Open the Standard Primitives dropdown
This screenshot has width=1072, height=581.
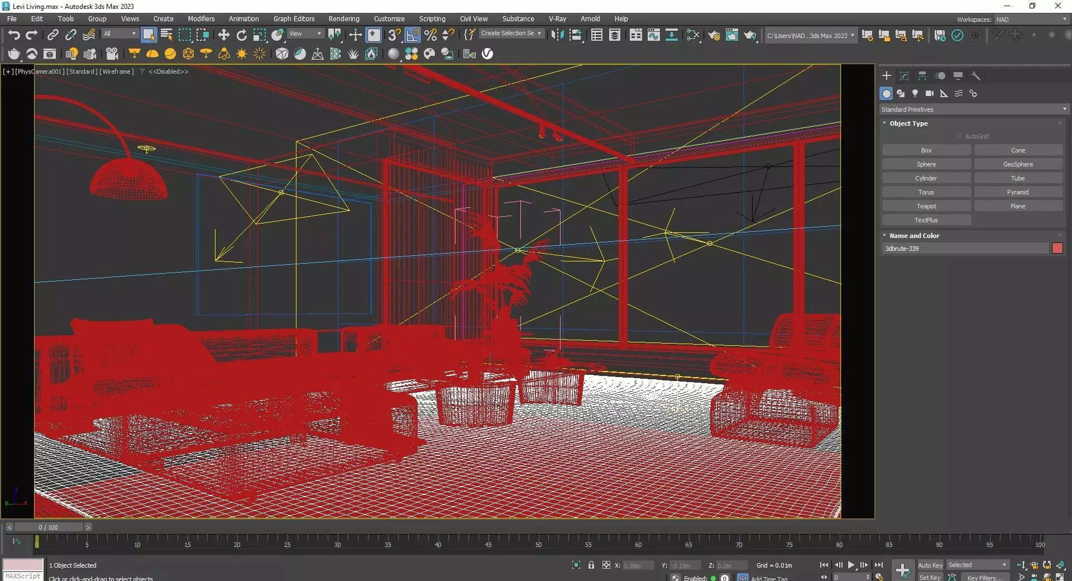pos(974,109)
